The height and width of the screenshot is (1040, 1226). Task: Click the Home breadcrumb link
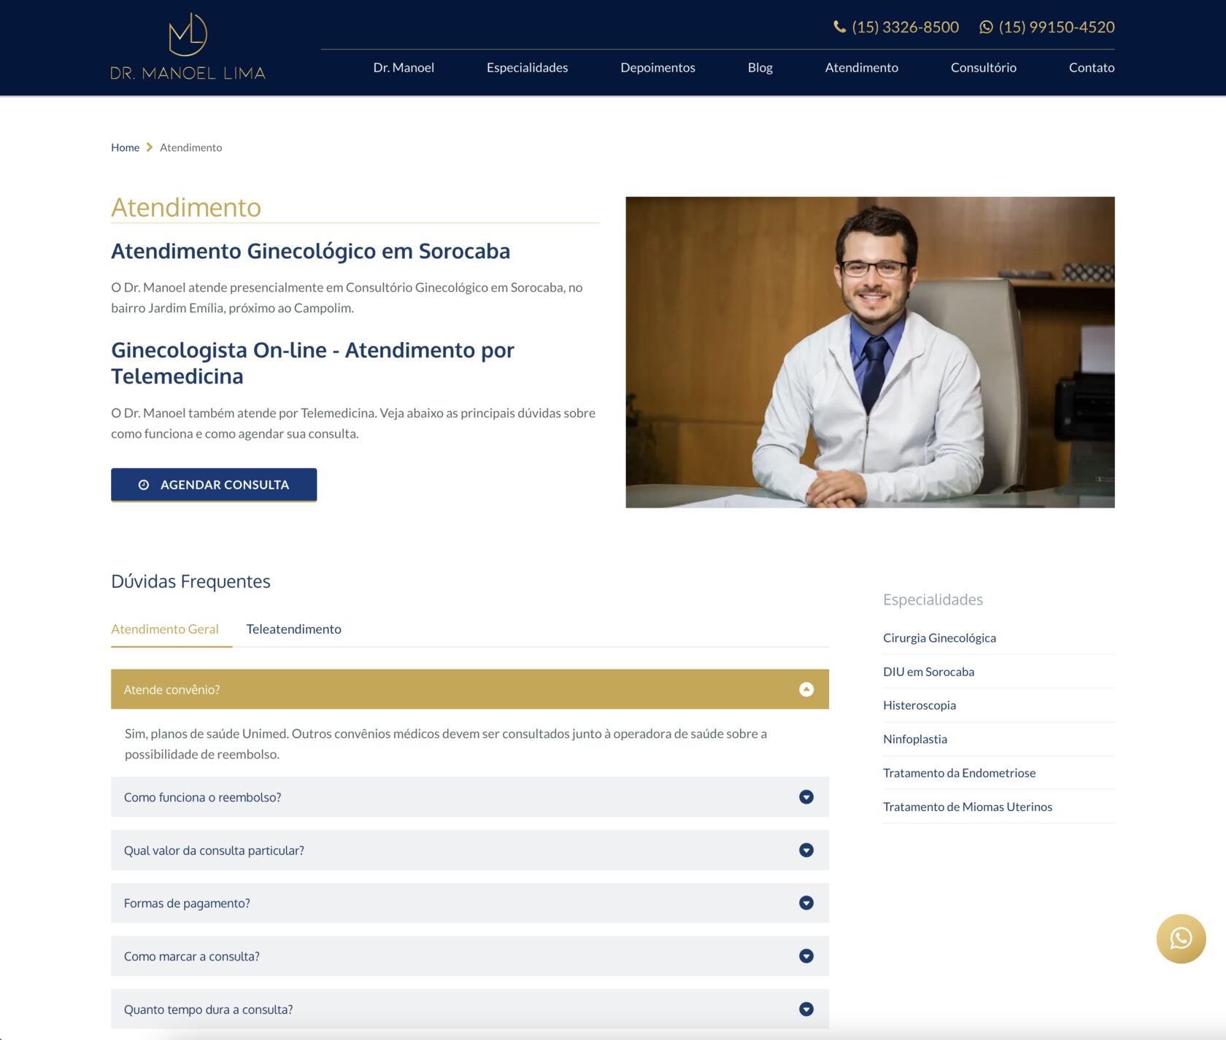[125, 147]
